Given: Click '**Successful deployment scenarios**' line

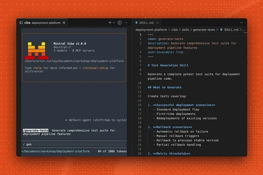Looking at the screenshot, I should 184,105.
